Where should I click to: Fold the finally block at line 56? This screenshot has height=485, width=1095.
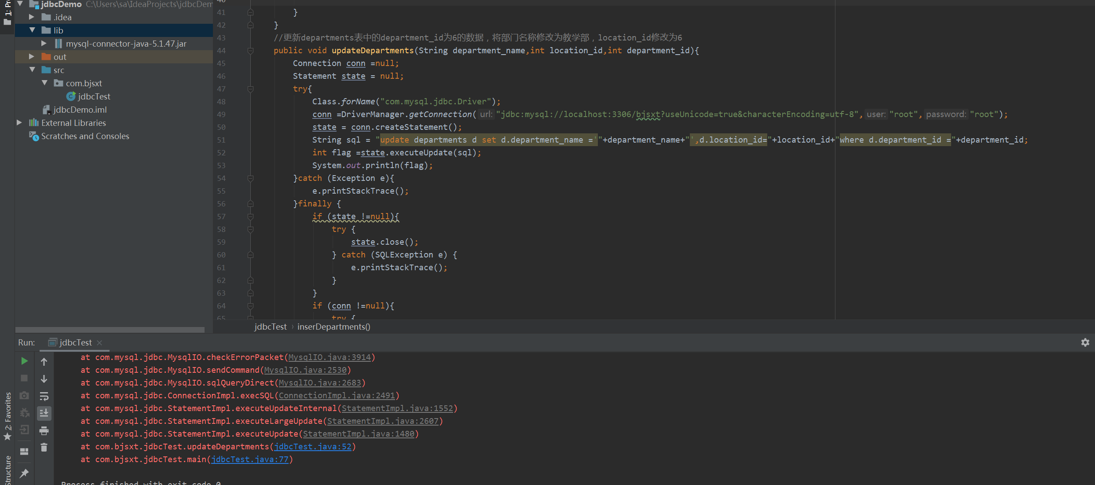250,204
